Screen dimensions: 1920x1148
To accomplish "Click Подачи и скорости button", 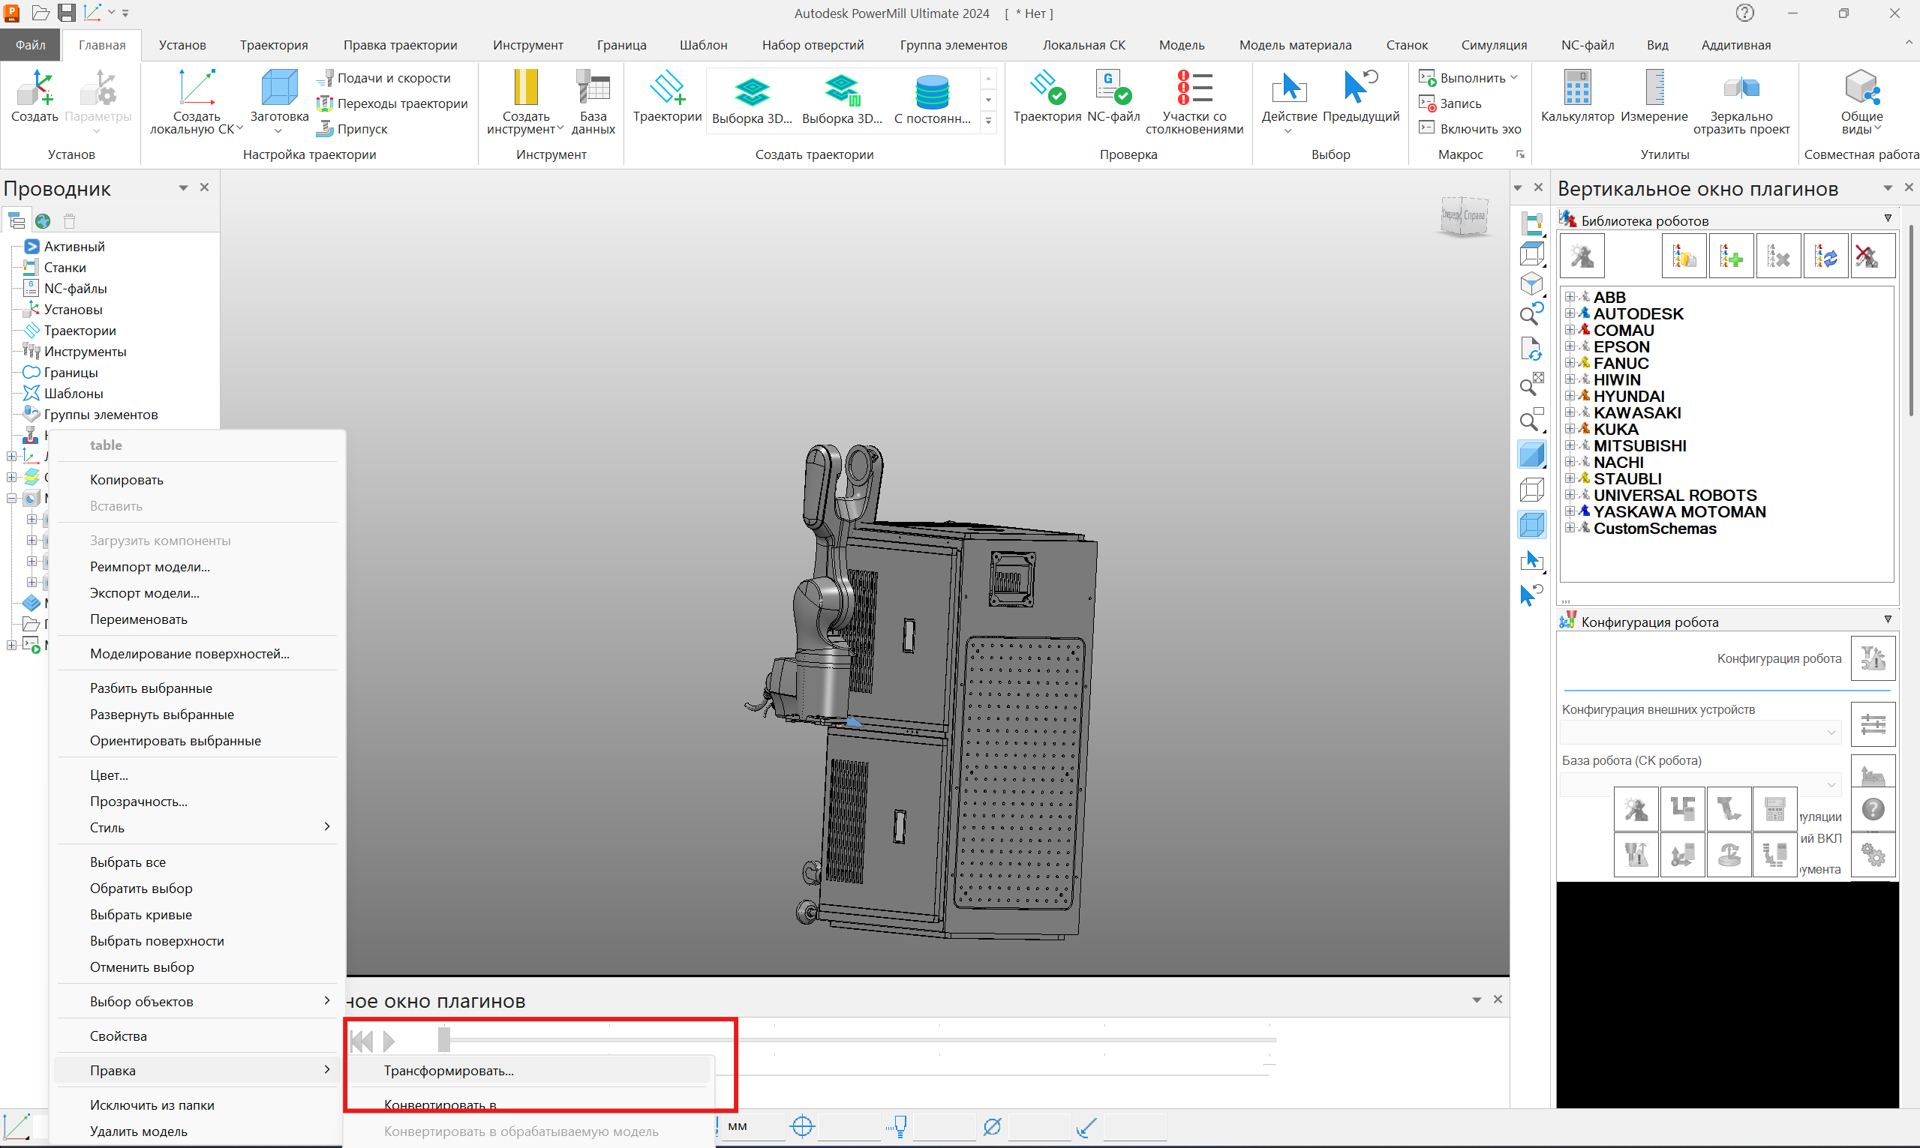I will pyautogui.click(x=384, y=77).
